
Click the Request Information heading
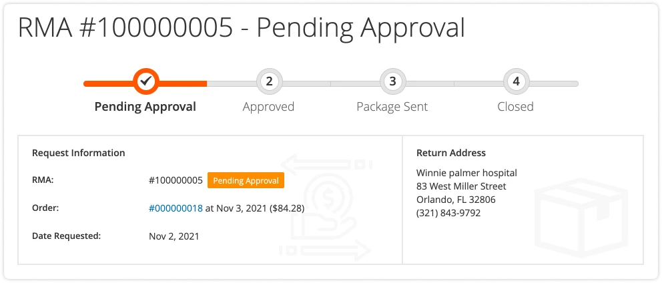78,153
